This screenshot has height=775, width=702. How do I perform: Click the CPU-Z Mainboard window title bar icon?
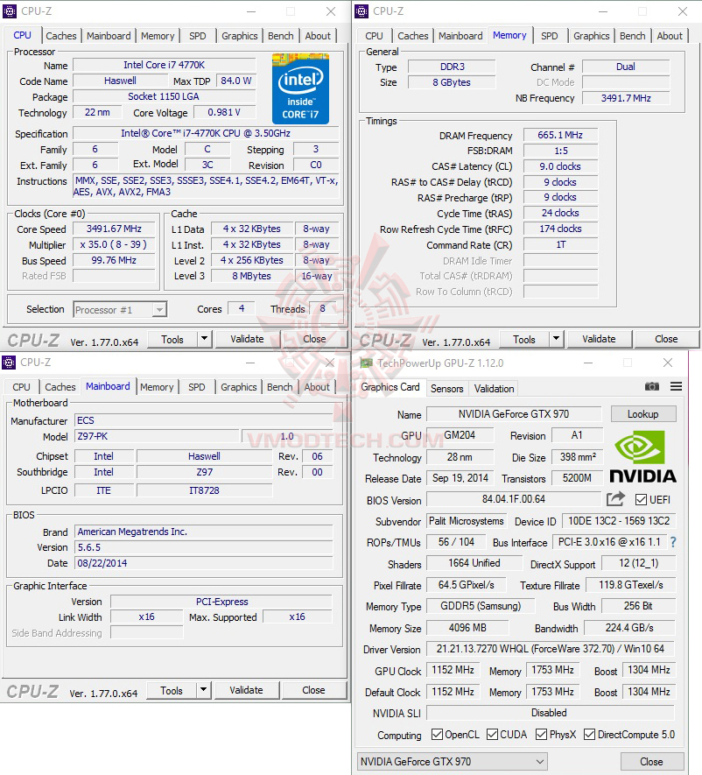(x=9, y=362)
